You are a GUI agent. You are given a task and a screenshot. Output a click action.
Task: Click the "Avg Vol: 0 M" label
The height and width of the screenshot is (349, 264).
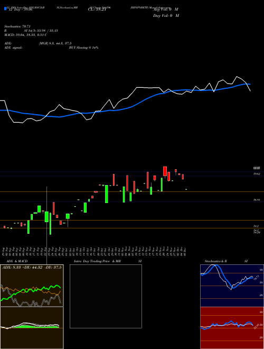pos(166,10)
